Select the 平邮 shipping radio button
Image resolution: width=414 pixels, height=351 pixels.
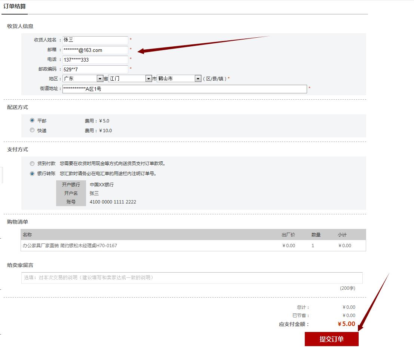[x=32, y=121]
